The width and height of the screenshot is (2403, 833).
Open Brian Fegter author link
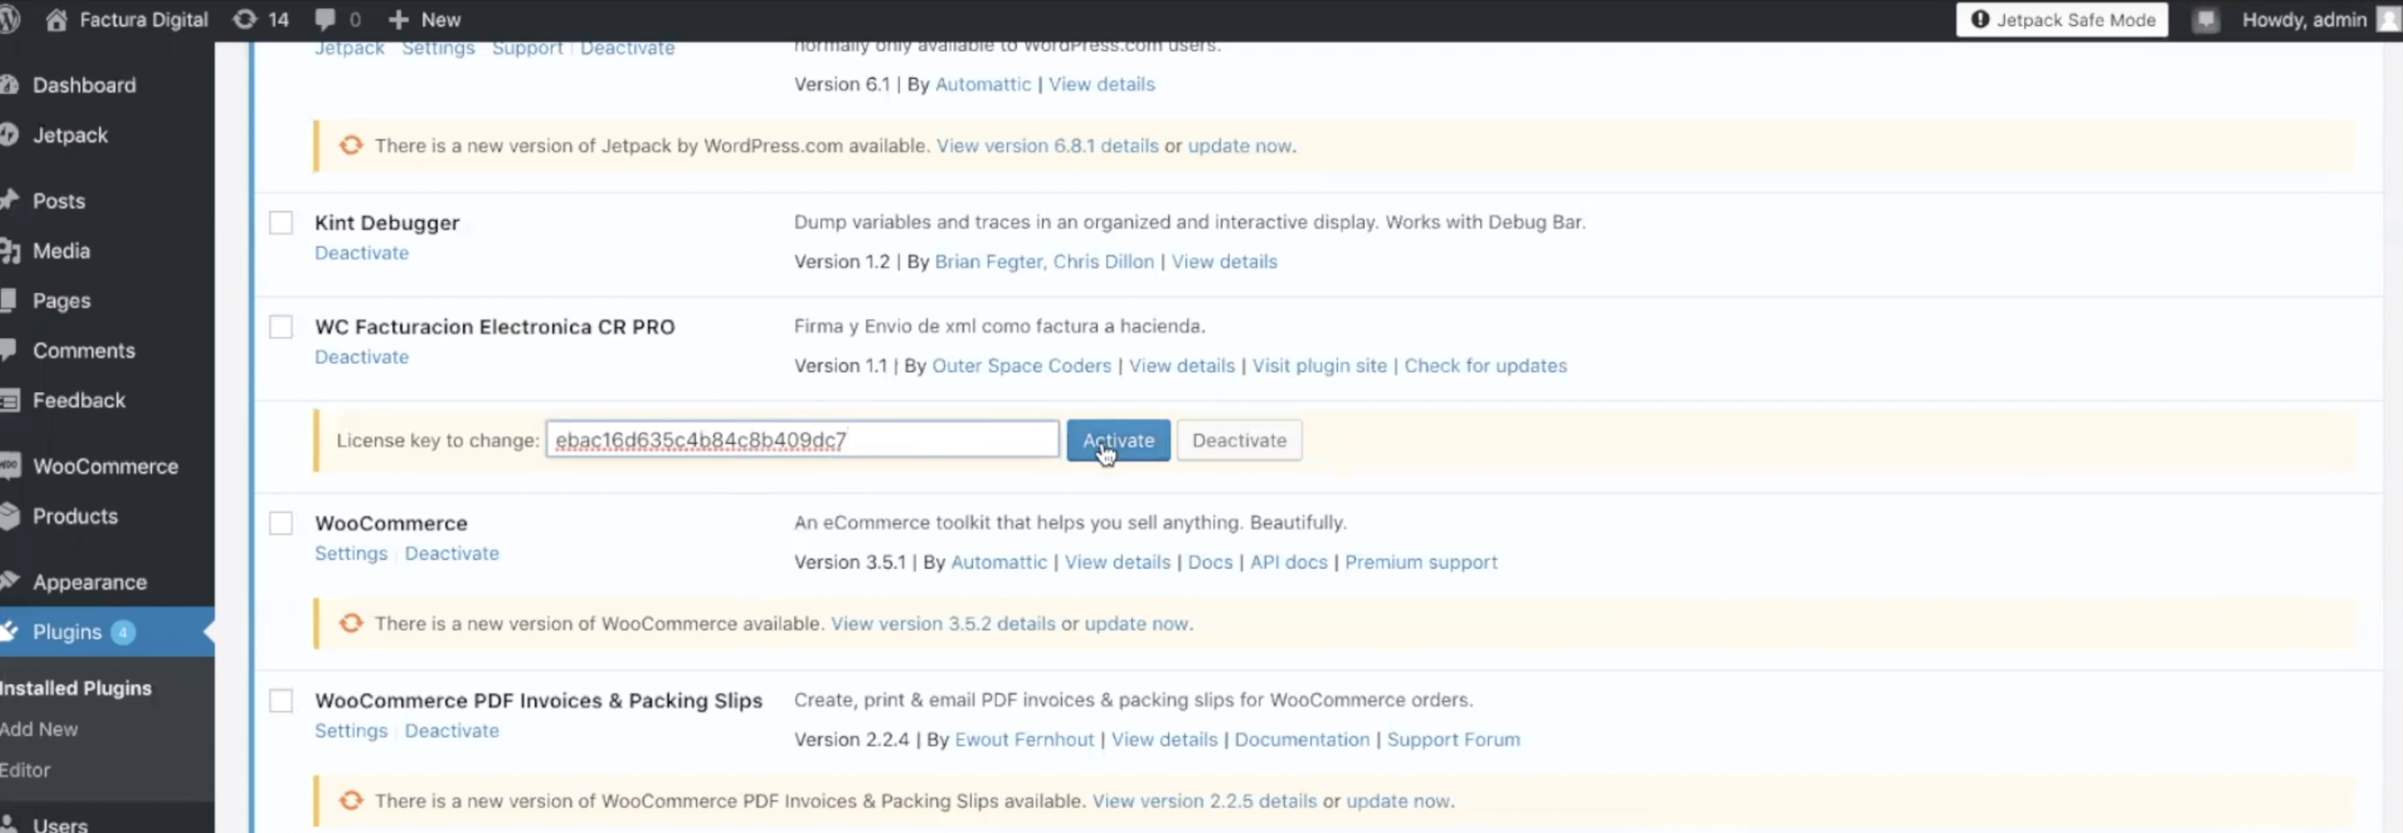click(989, 261)
